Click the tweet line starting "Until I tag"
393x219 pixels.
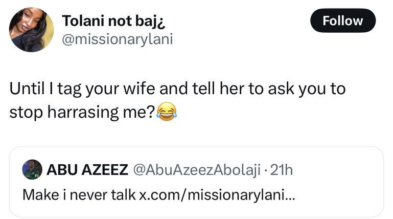tap(177, 89)
